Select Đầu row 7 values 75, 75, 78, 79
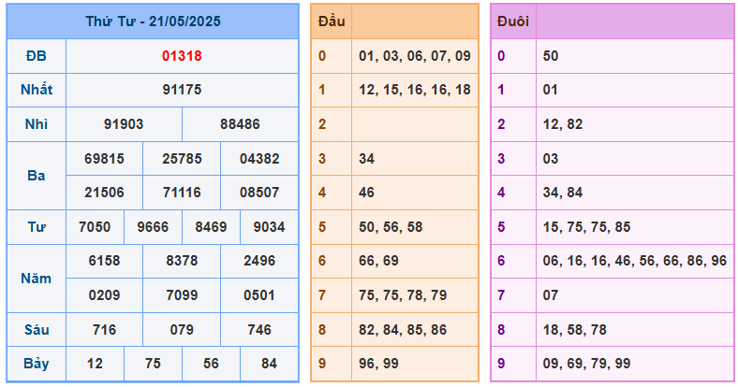Screen dimensions: 738x387 pyautogui.click(x=403, y=295)
